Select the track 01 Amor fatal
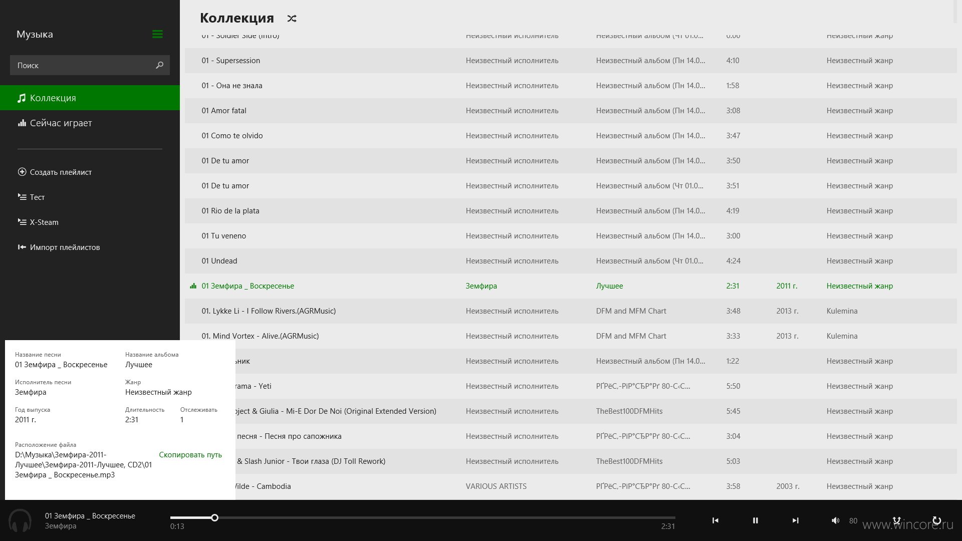Screen dimensions: 962x541 (571, 111)
